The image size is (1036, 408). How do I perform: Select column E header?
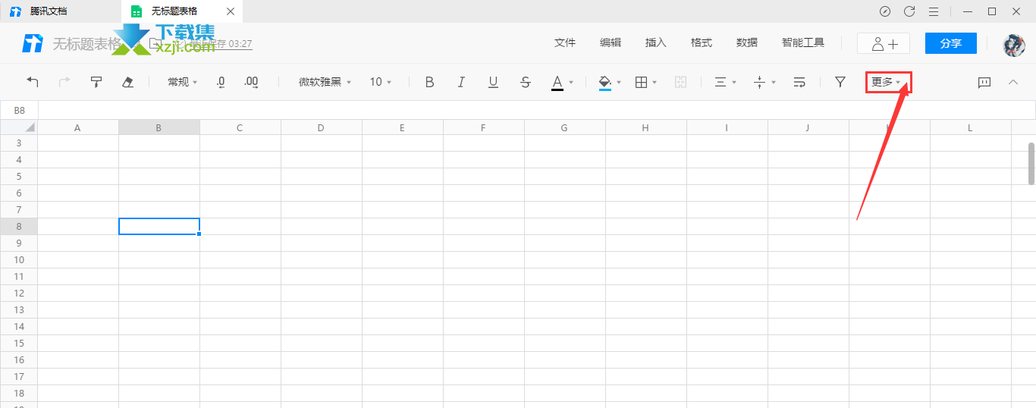coord(403,127)
